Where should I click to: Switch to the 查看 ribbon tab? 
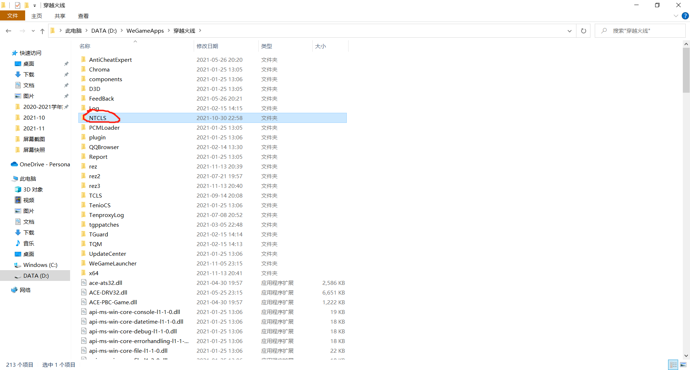pos(83,16)
